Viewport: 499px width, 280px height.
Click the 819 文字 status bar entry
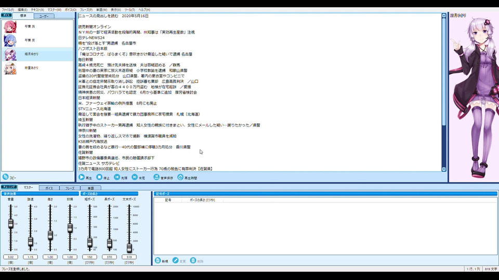491,269
